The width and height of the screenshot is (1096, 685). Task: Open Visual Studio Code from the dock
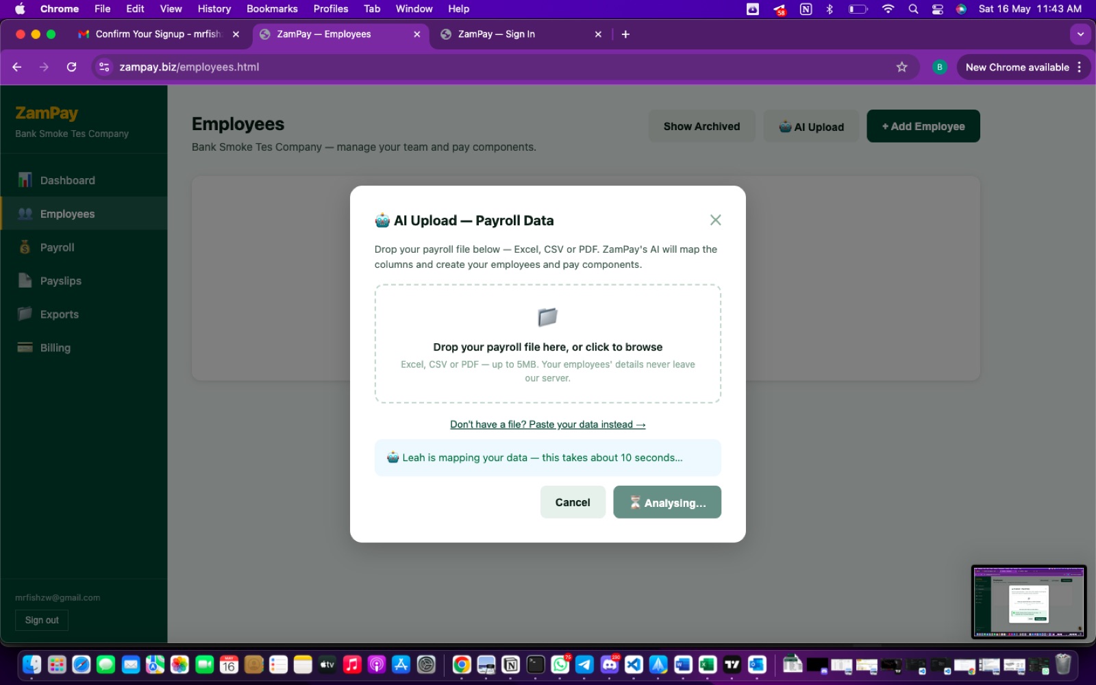coord(634,664)
